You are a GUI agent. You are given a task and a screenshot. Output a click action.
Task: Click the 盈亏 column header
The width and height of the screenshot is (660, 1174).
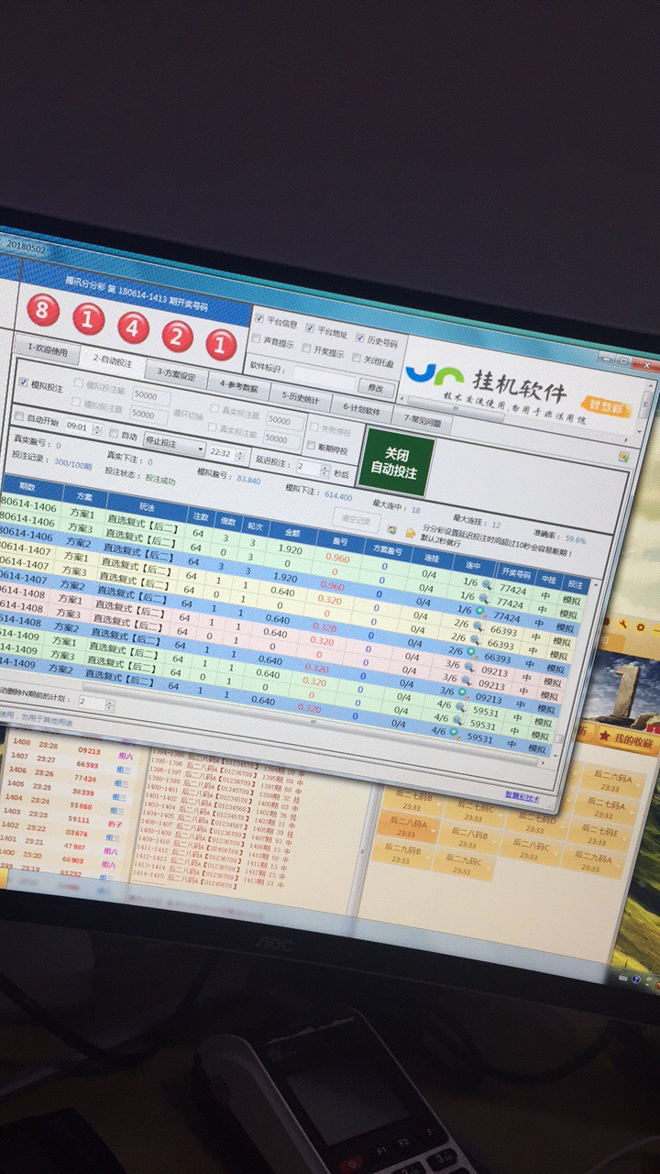pos(338,541)
